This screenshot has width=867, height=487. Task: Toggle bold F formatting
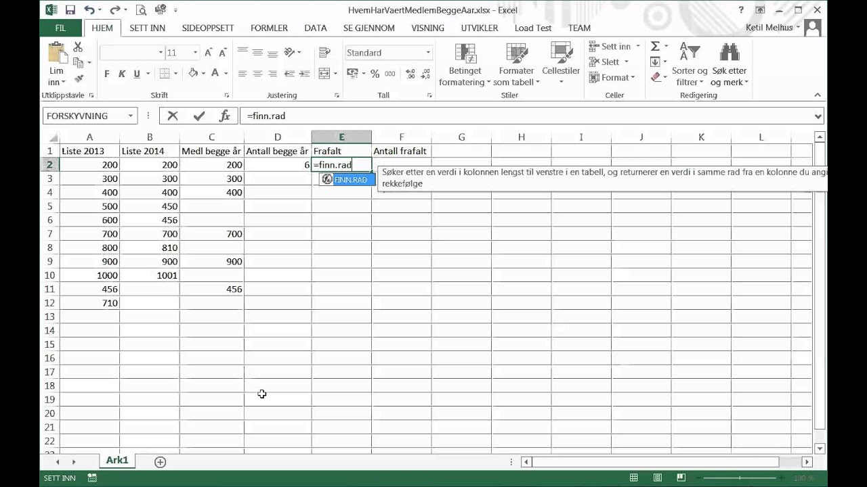pyautogui.click(x=107, y=74)
